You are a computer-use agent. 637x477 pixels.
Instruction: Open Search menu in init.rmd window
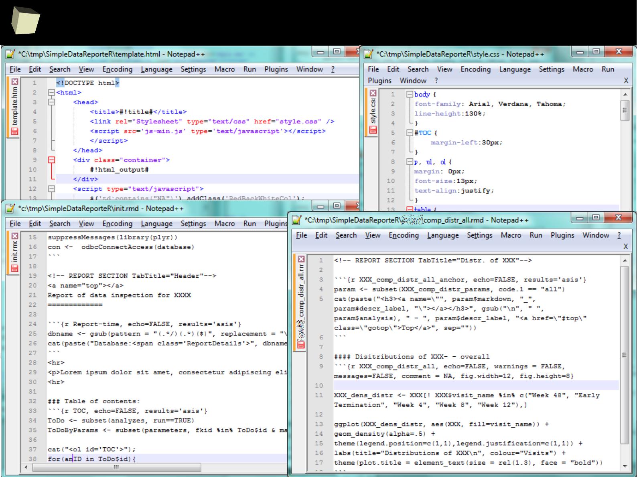pyautogui.click(x=60, y=224)
